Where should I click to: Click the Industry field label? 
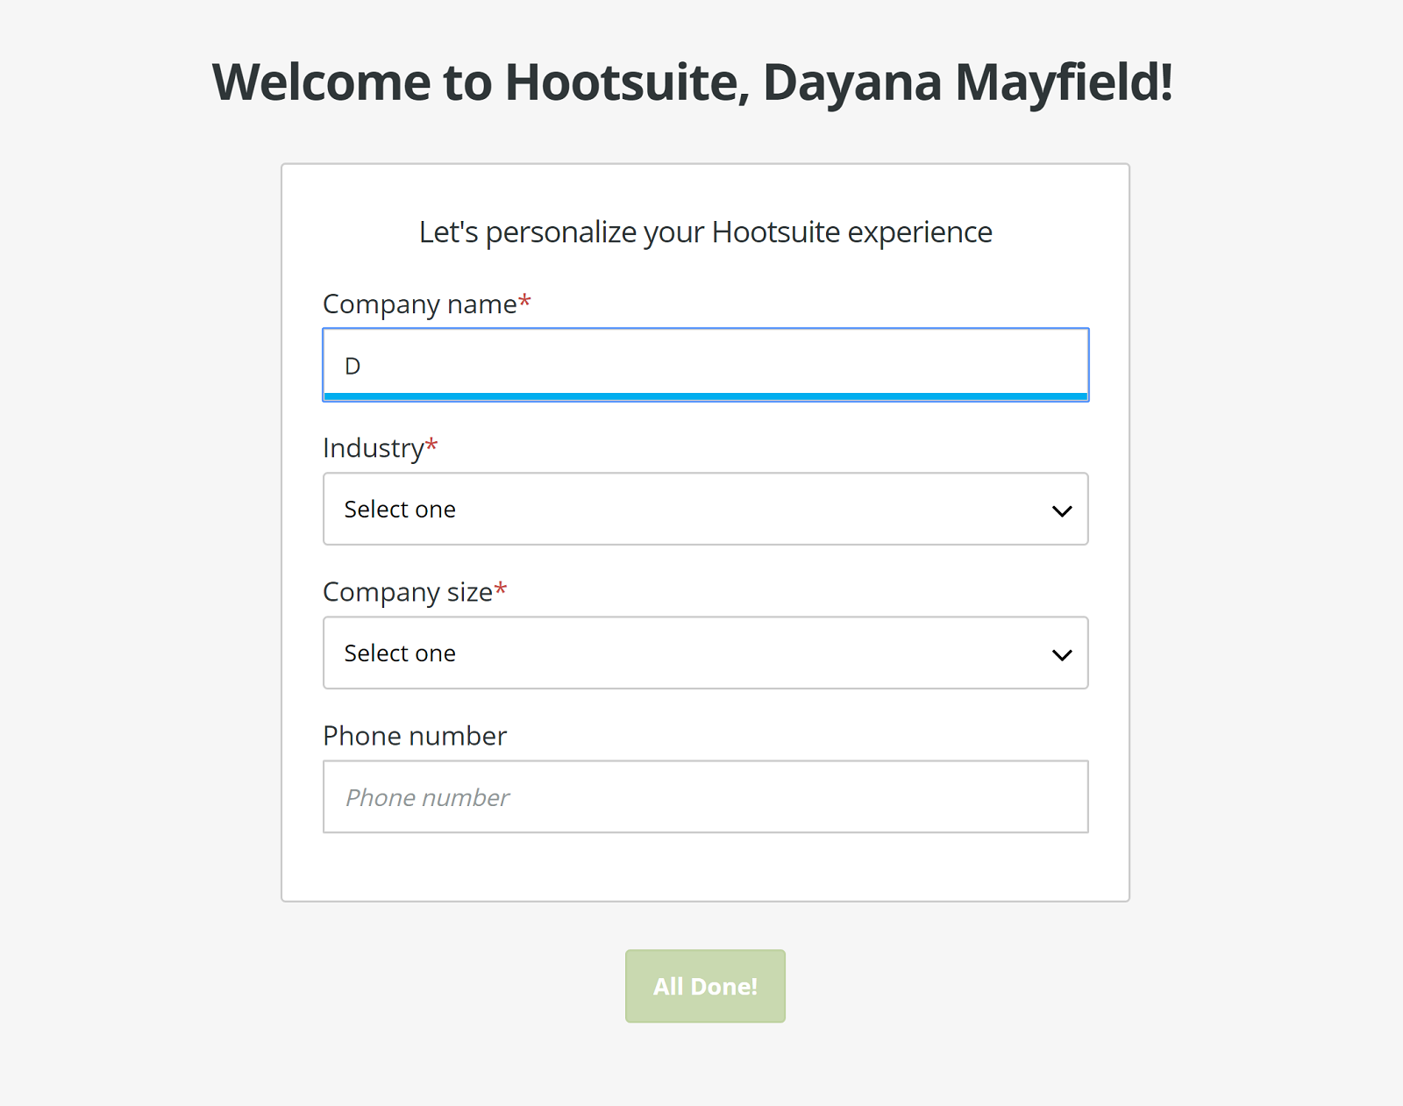373,448
